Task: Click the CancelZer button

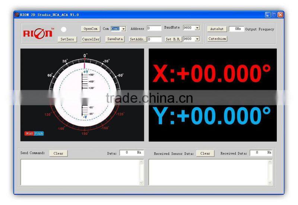Action: (x=91, y=39)
